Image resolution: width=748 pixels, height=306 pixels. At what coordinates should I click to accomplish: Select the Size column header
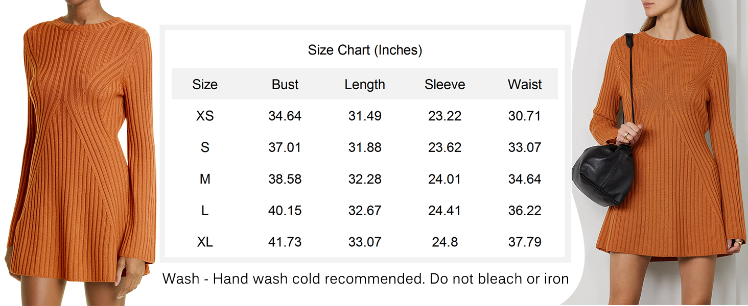tap(205, 85)
